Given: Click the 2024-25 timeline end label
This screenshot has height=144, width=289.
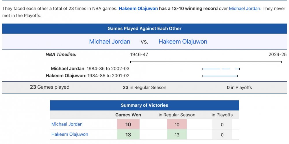Looking at the screenshot, I should (277, 55).
